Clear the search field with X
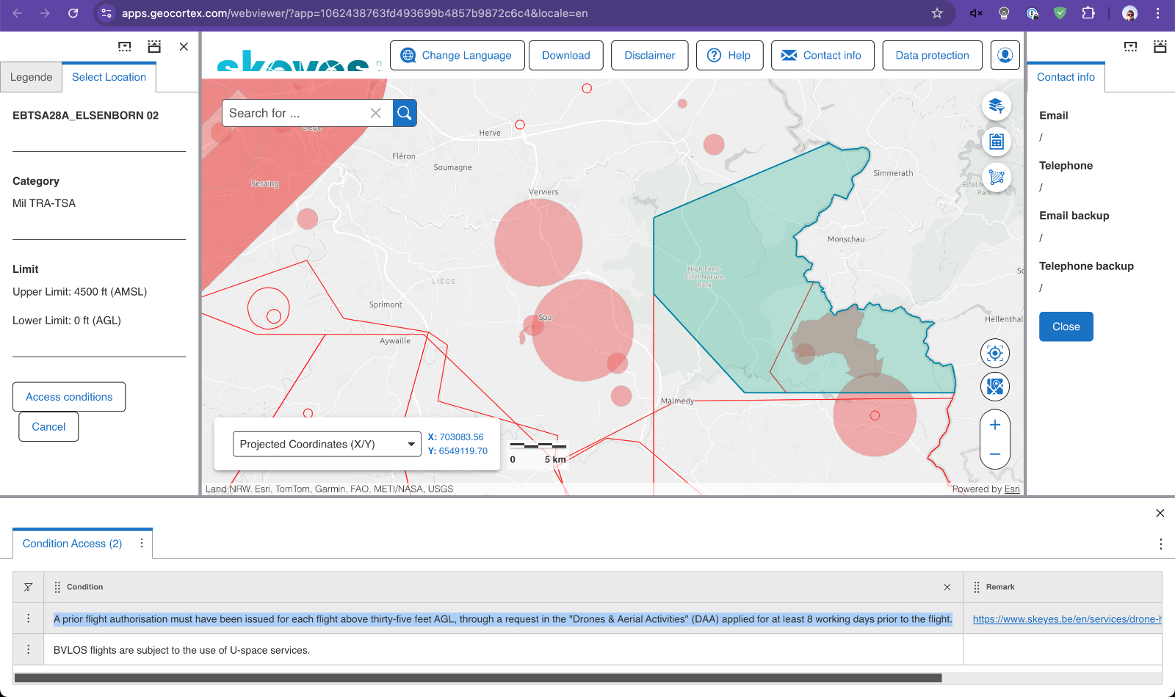Image resolution: width=1175 pixels, height=697 pixels. tap(375, 113)
